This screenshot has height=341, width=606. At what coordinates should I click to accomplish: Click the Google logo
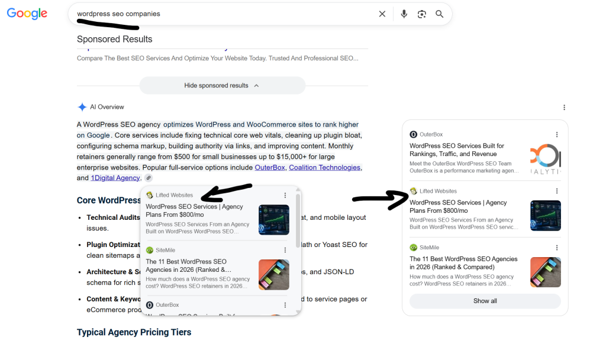(x=27, y=14)
